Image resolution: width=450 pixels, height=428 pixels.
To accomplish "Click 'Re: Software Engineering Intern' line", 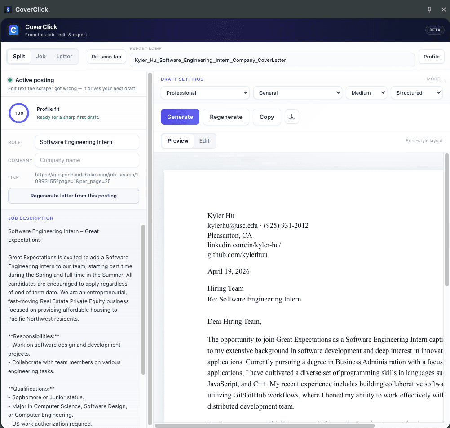I will 254,299.
